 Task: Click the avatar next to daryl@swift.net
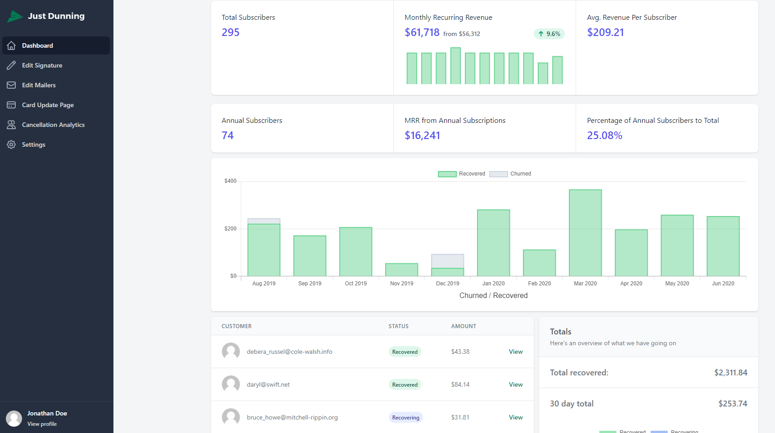pyautogui.click(x=231, y=384)
